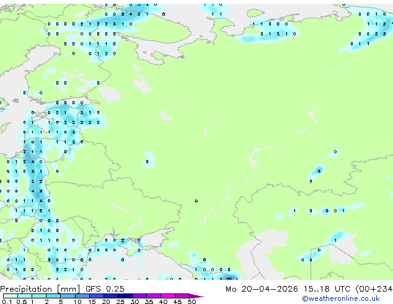Select the 40–45 mm magenta legend swatch

[x=168, y=296]
